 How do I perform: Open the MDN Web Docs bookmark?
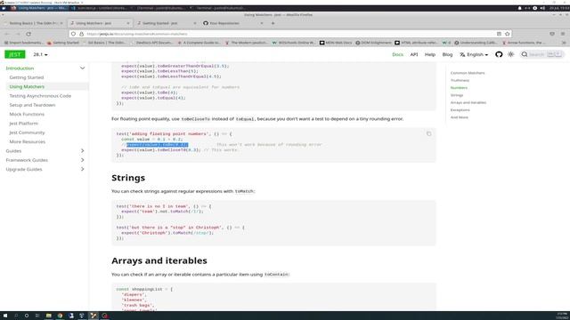click(x=336, y=43)
